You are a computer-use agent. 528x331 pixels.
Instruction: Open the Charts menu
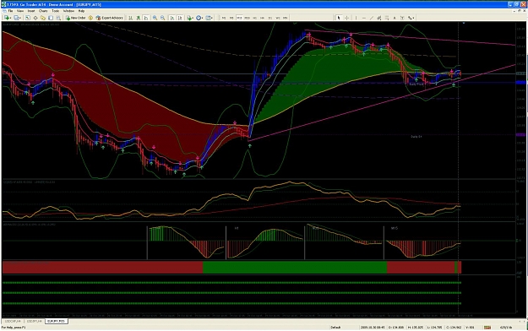click(43, 11)
